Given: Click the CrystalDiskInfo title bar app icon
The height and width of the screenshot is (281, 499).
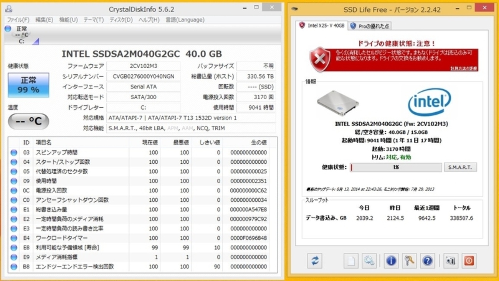Looking at the screenshot, I should click(8, 8).
